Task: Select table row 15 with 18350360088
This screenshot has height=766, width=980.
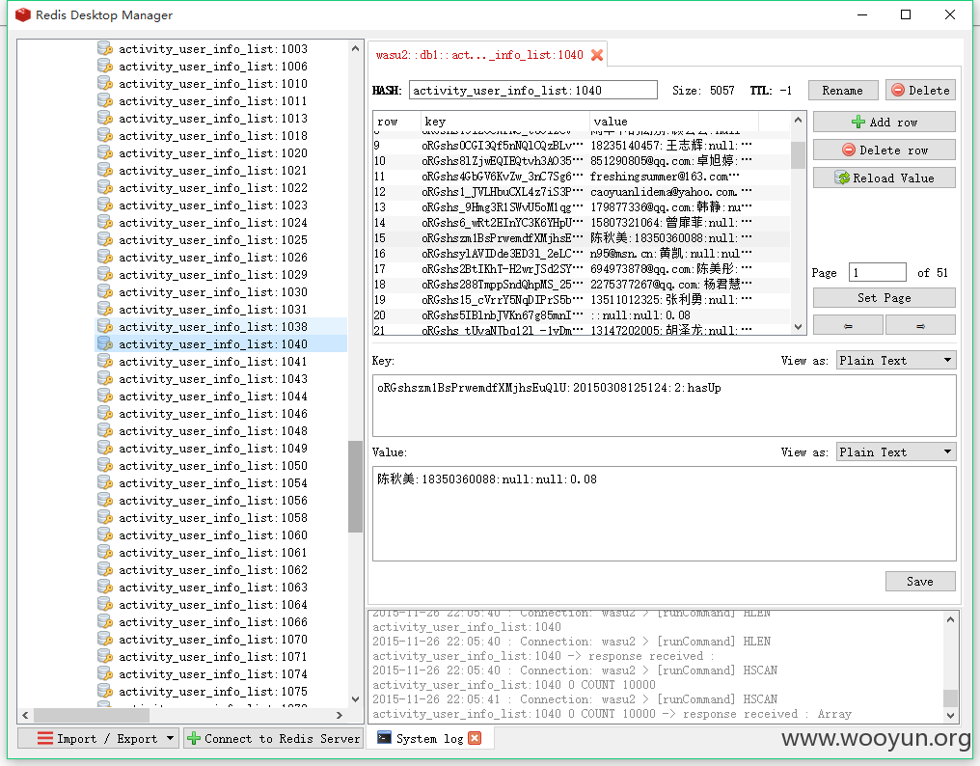Action: coord(582,237)
